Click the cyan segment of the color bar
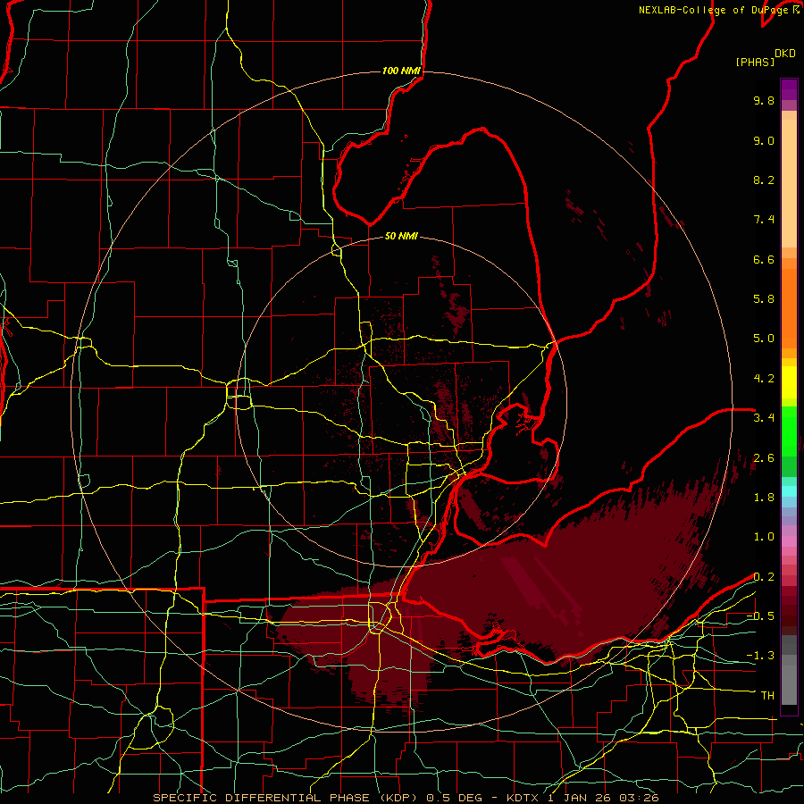This screenshot has height=804, width=804. [789, 491]
